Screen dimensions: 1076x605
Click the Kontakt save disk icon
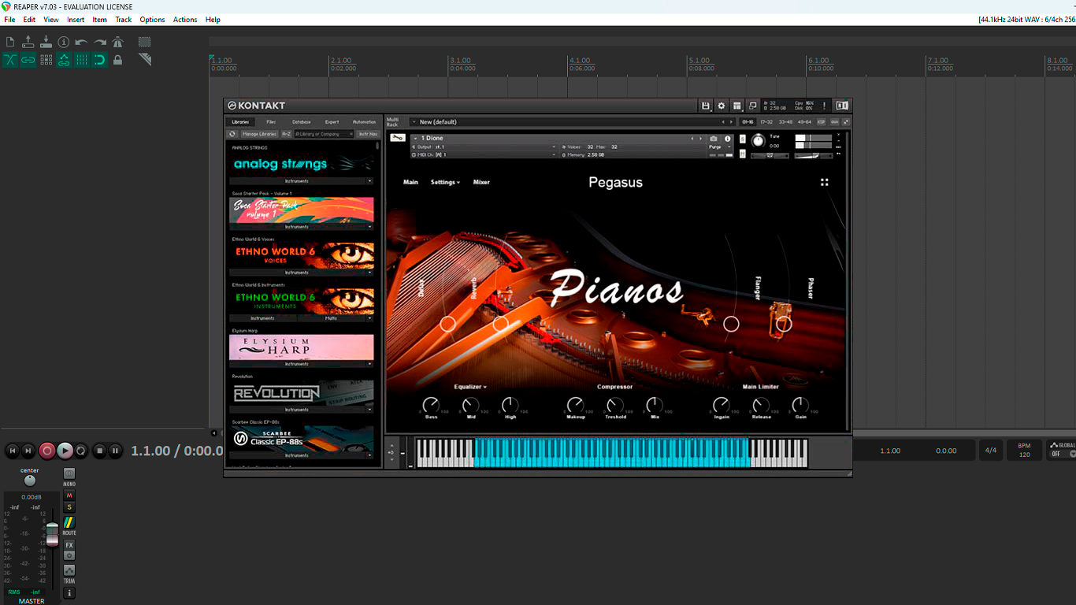706,106
